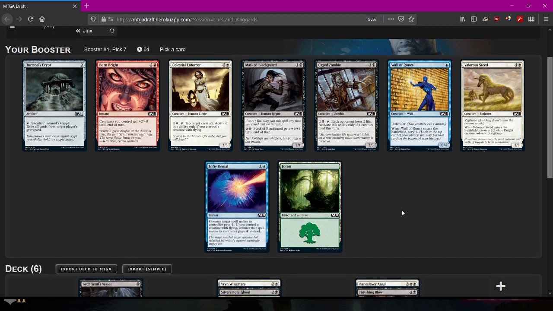Click the Booster #1, Pick 7 label
The width and height of the screenshot is (553, 311).
click(x=105, y=50)
